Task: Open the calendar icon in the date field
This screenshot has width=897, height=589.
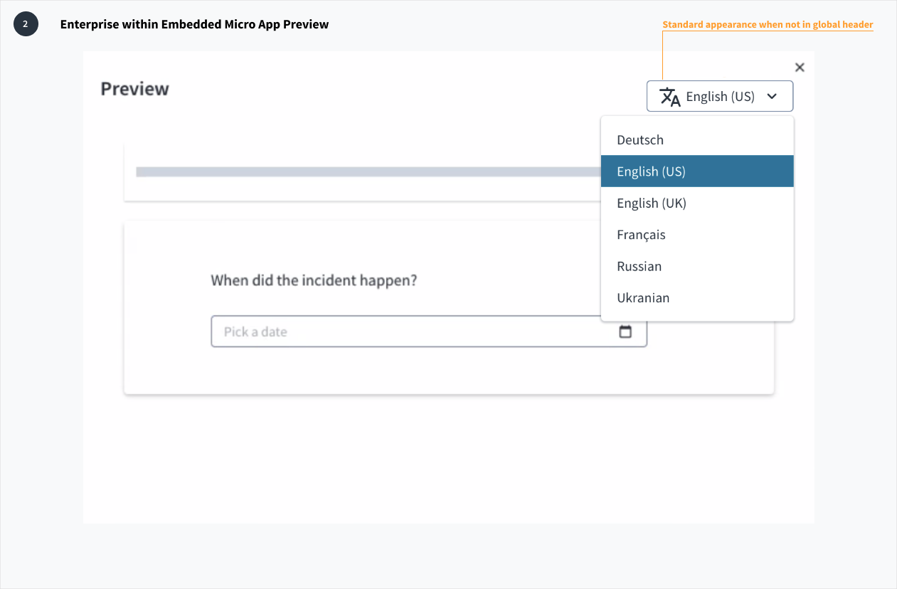Action: [x=625, y=331]
